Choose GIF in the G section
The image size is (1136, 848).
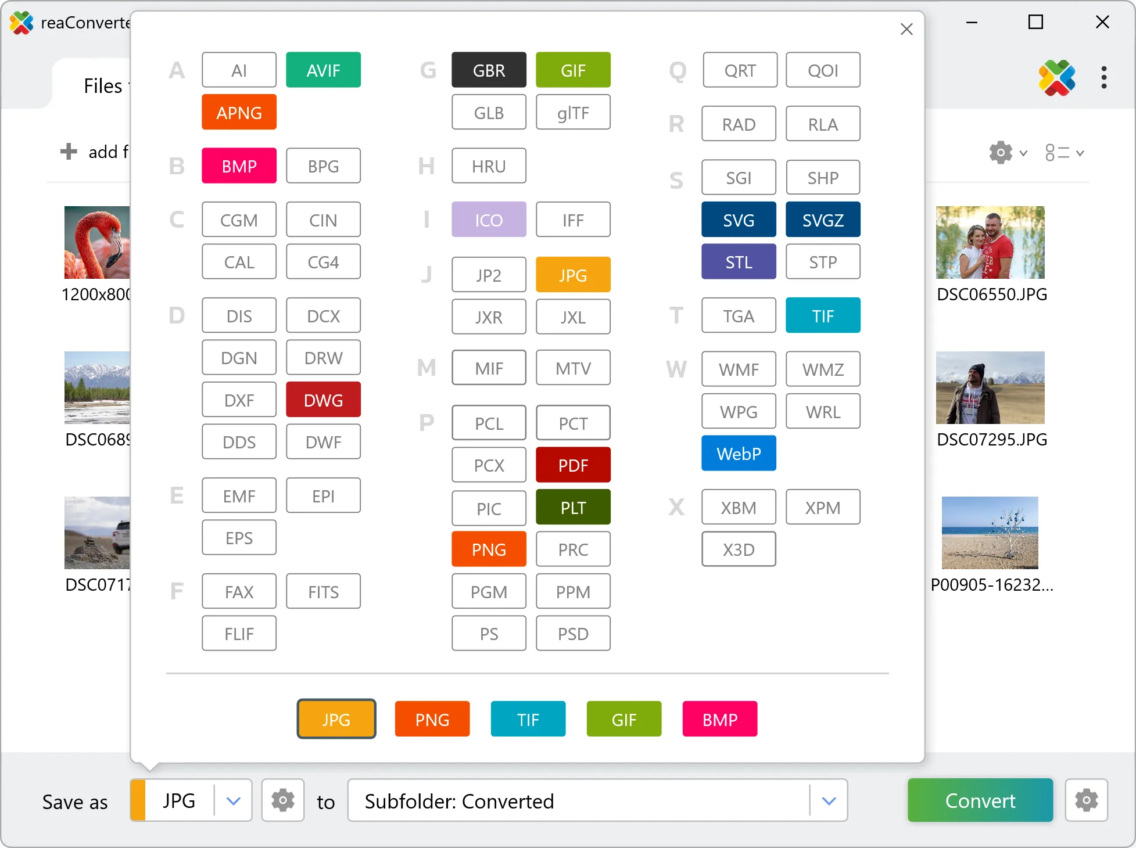[573, 70]
